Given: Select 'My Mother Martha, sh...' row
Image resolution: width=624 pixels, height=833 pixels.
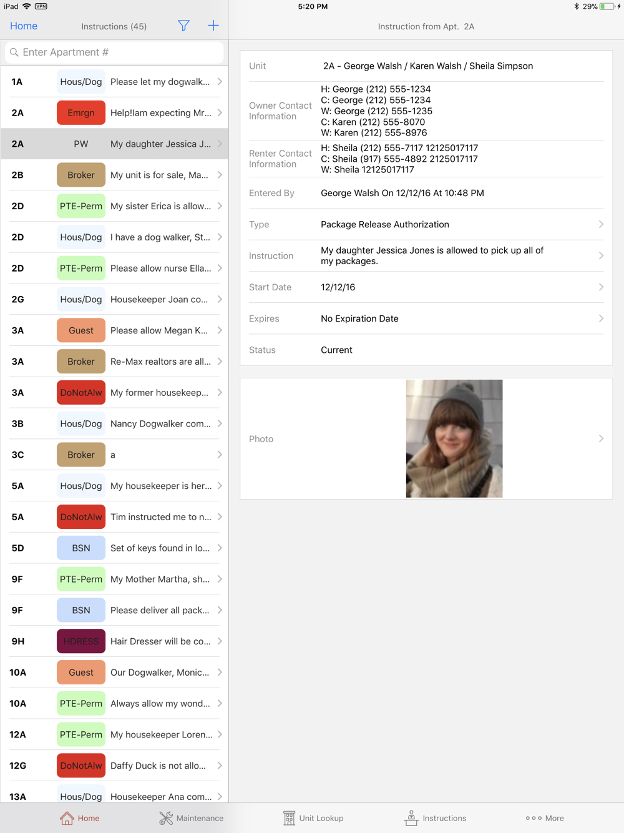Looking at the screenshot, I should (114, 579).
